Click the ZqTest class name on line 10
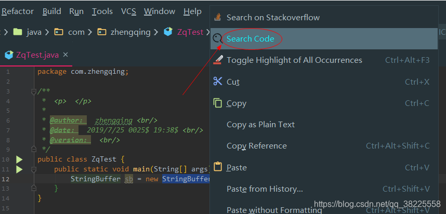This screenshot has width=446, height=214. (104, 159)
